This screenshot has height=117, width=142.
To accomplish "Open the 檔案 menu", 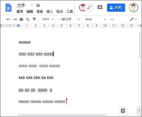I will 20,11.
